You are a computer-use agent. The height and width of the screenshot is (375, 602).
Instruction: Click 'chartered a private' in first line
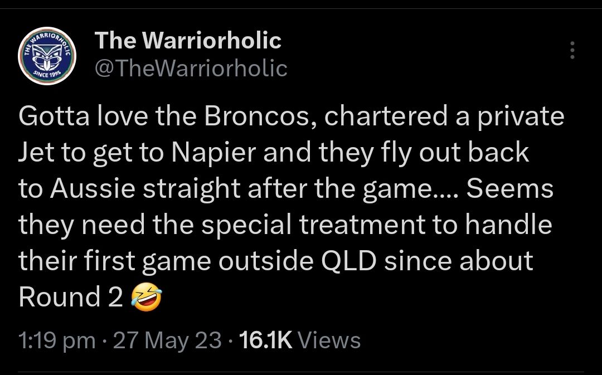(444, 116)
